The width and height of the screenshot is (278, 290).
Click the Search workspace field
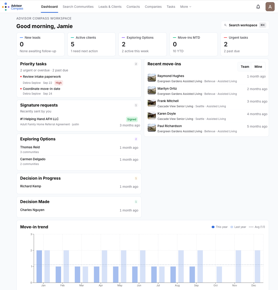click(245, 25)
